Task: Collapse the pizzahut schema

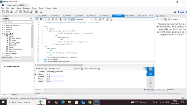Action: point(2,34)
